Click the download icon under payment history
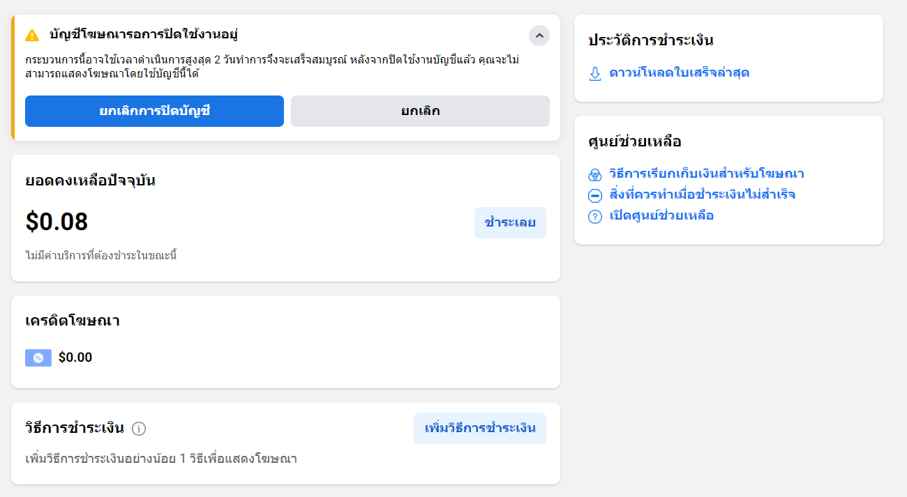The width and height of the screenshot is (907, 497). (x=595, y=74)
